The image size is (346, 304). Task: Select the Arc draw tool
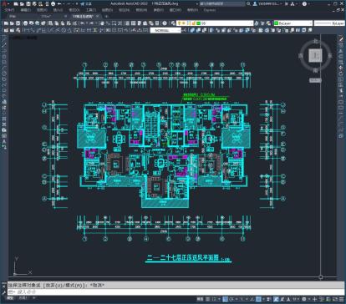pyautogui.click(x=4, y=68)
